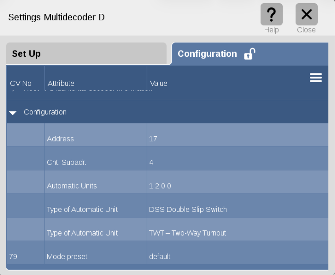This screenshot has height=275, width=335.
Task: Select the Address attribute row label
Action: point(60,139)
